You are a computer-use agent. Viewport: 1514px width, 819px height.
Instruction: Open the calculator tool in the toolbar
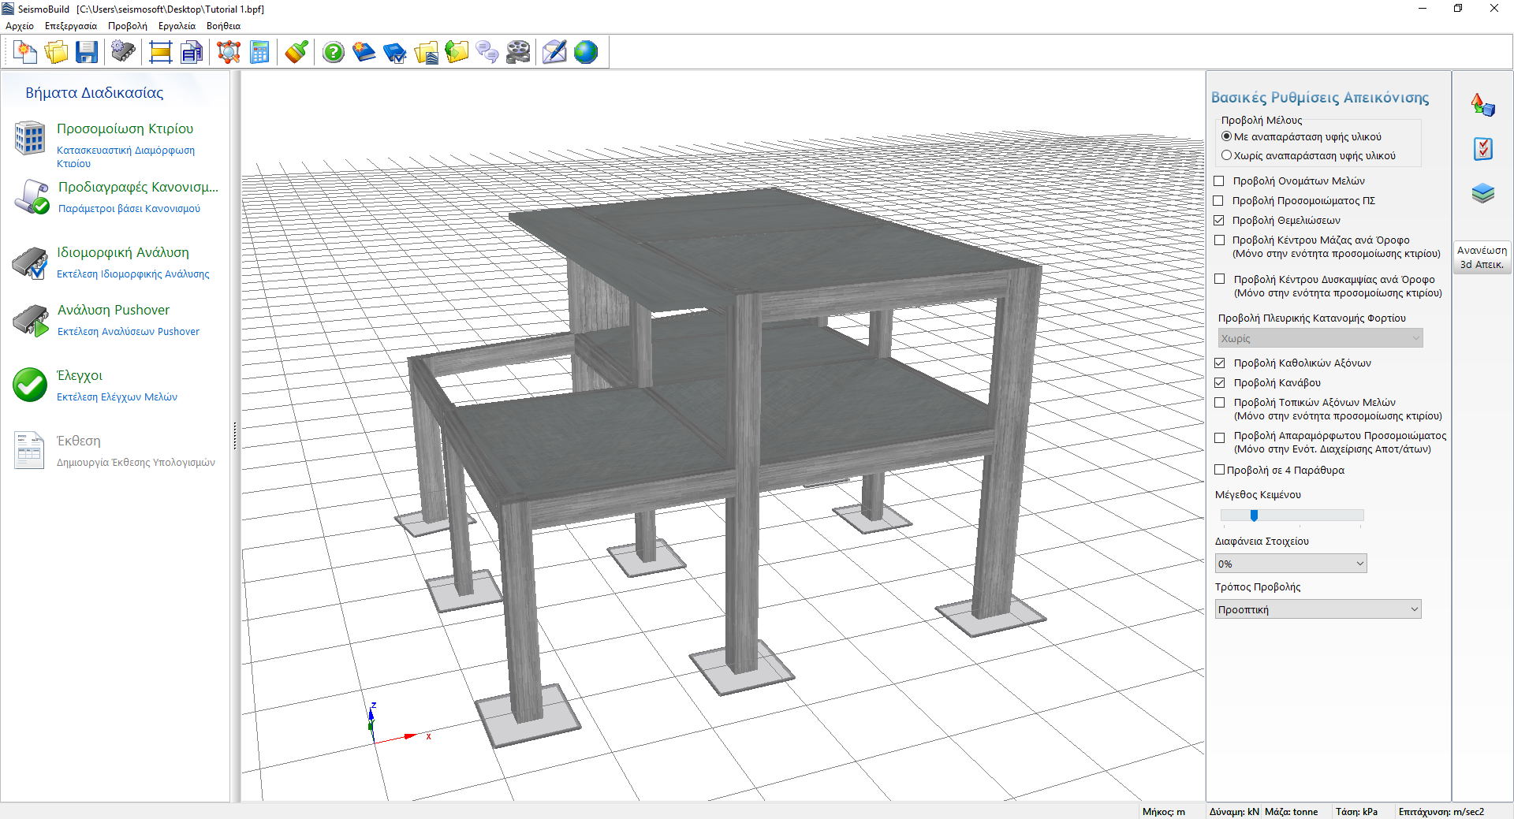click(x=259, y=53)
